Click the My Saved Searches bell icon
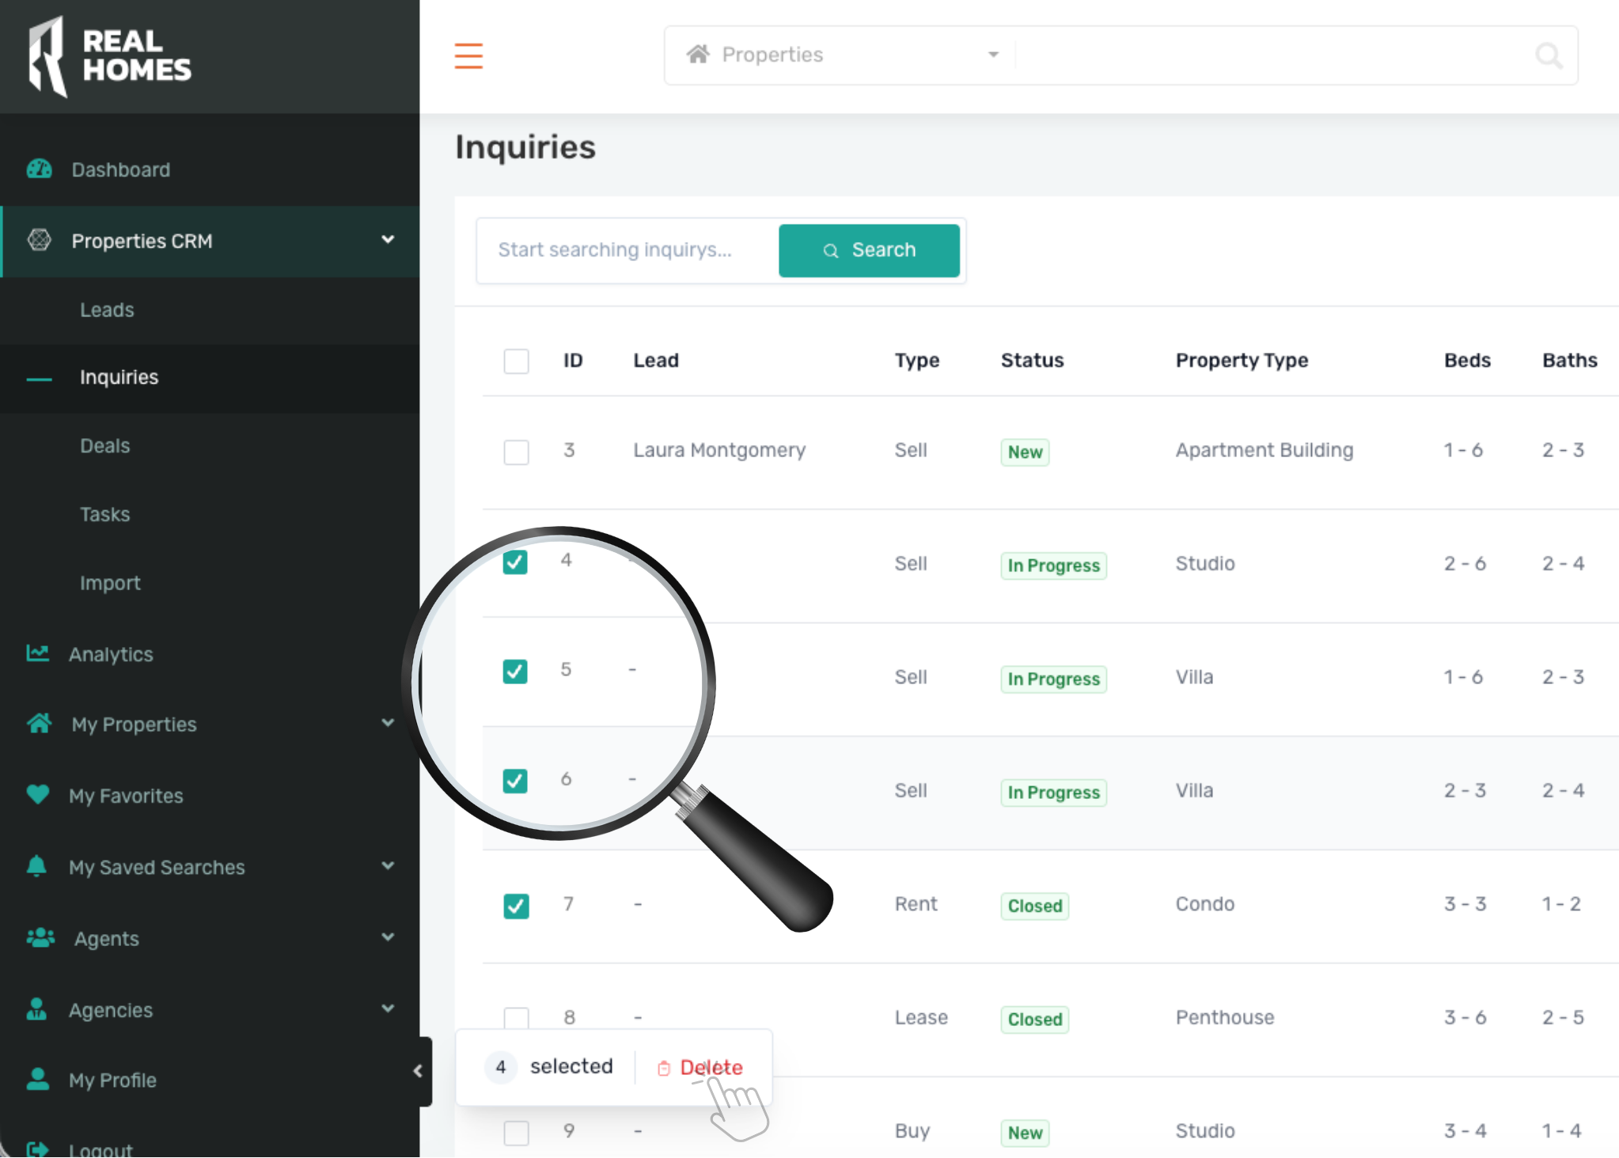The height and width of the screenshot is (1158, 1619). [36, 865]
